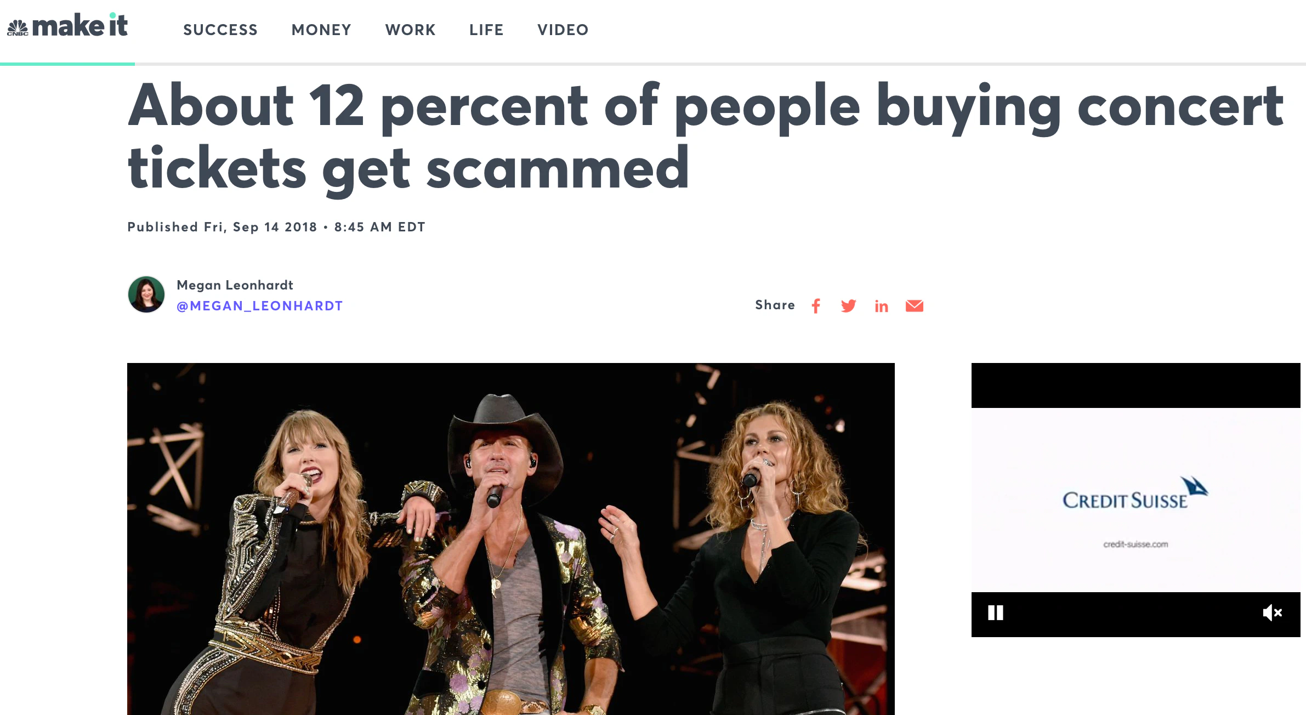Viewport: 1306px width, 715px height.
Task: Open @MEGAN_LEONHARDT's Twitter profile
Action: tap(259, 306)
